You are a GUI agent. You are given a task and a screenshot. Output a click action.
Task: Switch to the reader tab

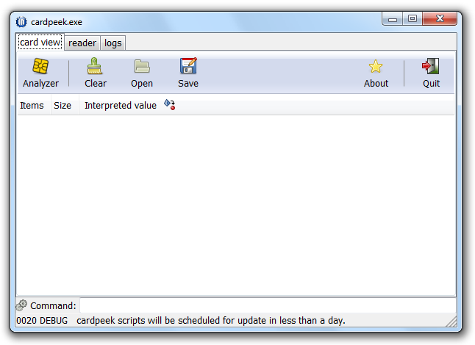coord(82,43)
